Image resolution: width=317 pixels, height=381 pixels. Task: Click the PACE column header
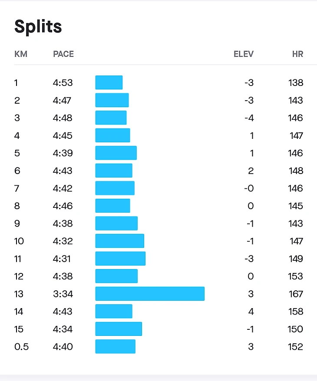63,54
